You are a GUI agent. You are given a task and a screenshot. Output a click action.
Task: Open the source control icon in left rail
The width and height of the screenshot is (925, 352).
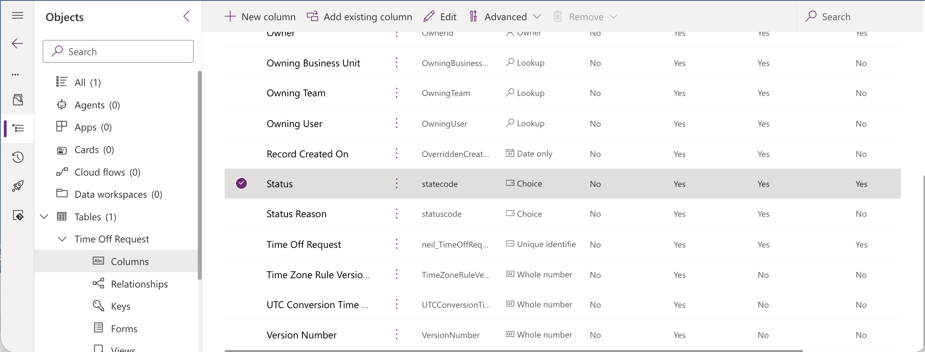click(x=18, y=215)
